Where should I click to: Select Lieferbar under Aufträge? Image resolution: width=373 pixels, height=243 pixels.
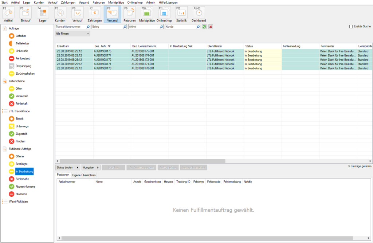click(x=21, y=36)
